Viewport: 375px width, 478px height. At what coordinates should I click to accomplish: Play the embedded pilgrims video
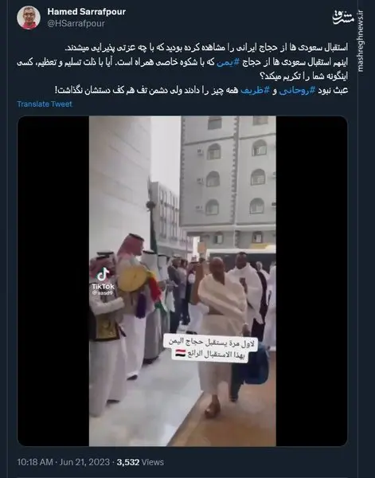click(x=182, y=280)
